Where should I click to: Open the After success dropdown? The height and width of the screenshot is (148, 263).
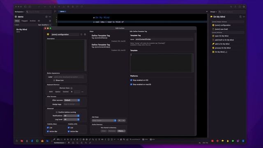(x=72, y=100)
